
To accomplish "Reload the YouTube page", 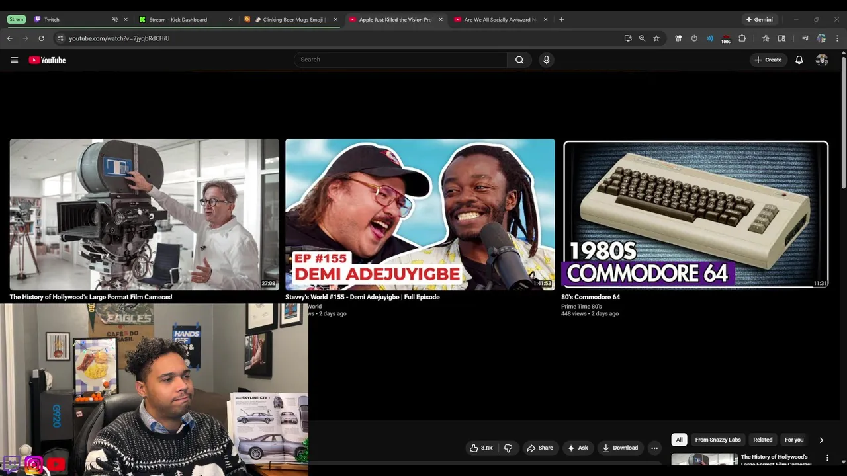I will click(x=42, y=38).
